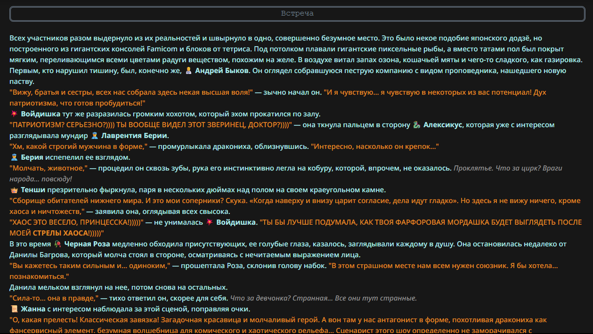The width and height of the screenshot is (593, 334).
Task: Click the quote "Интересно, насколько он крепок..."
Action: point(374,147)
